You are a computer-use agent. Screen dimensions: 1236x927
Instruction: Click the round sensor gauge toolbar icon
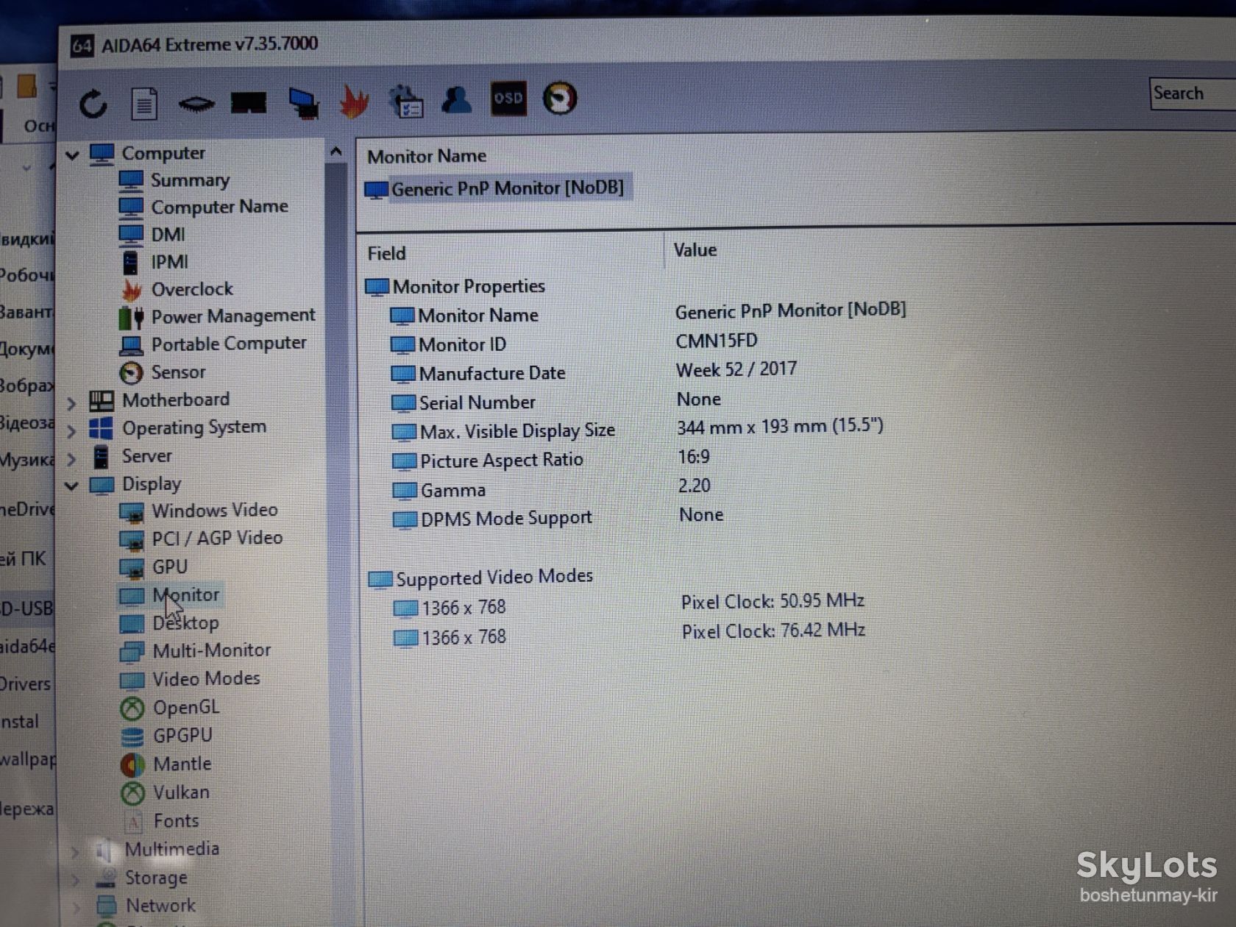[x=560, y=98]
